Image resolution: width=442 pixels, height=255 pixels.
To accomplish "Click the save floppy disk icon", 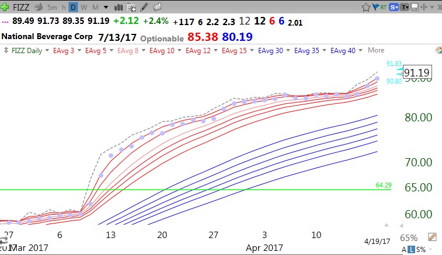I will 415,7.
